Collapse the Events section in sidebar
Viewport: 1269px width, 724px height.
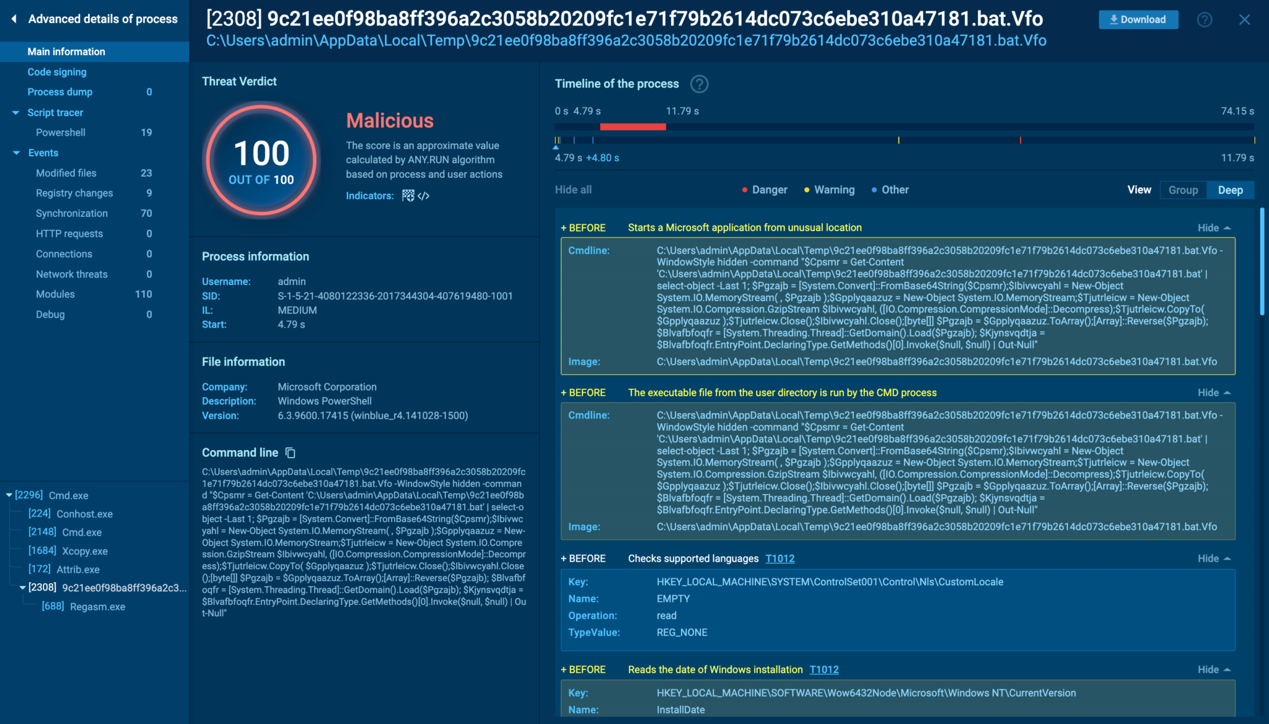[16, 153]
